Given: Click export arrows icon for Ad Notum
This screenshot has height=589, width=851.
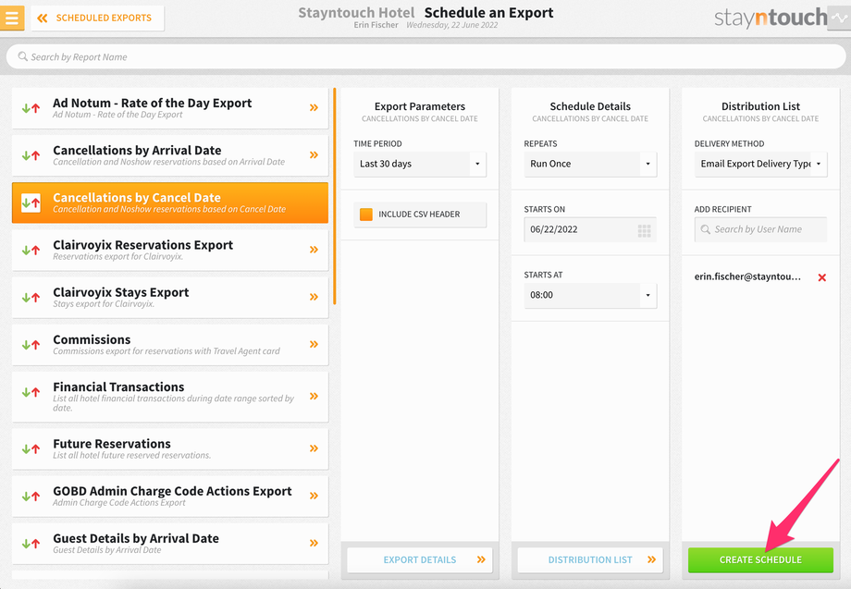Looking at the screenshot, I should click(31, 108).
